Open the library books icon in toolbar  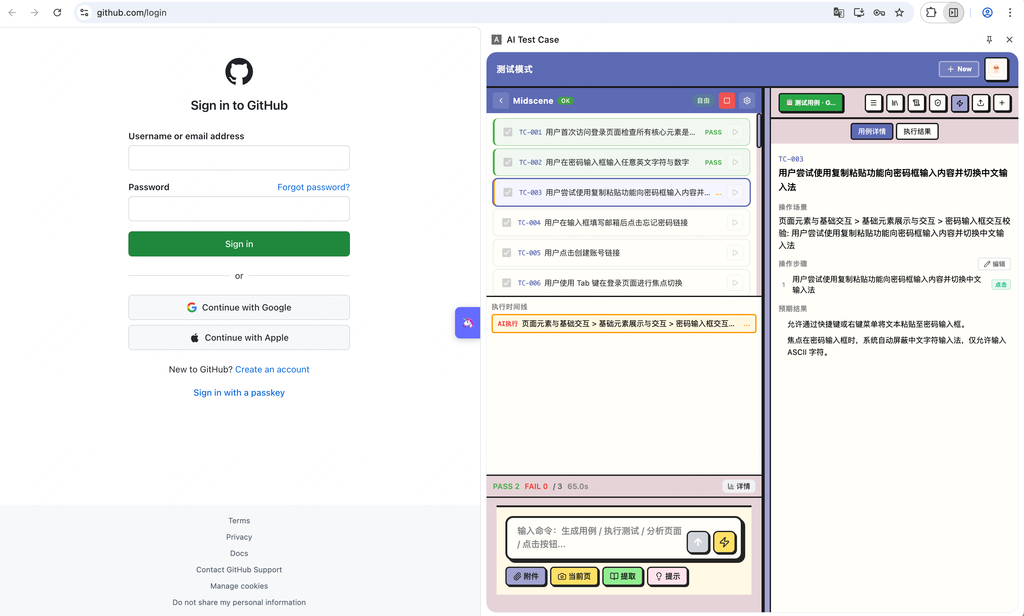pos(895,103)
